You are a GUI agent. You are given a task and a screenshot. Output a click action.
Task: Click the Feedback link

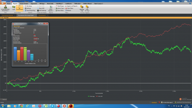click(154, 102)
